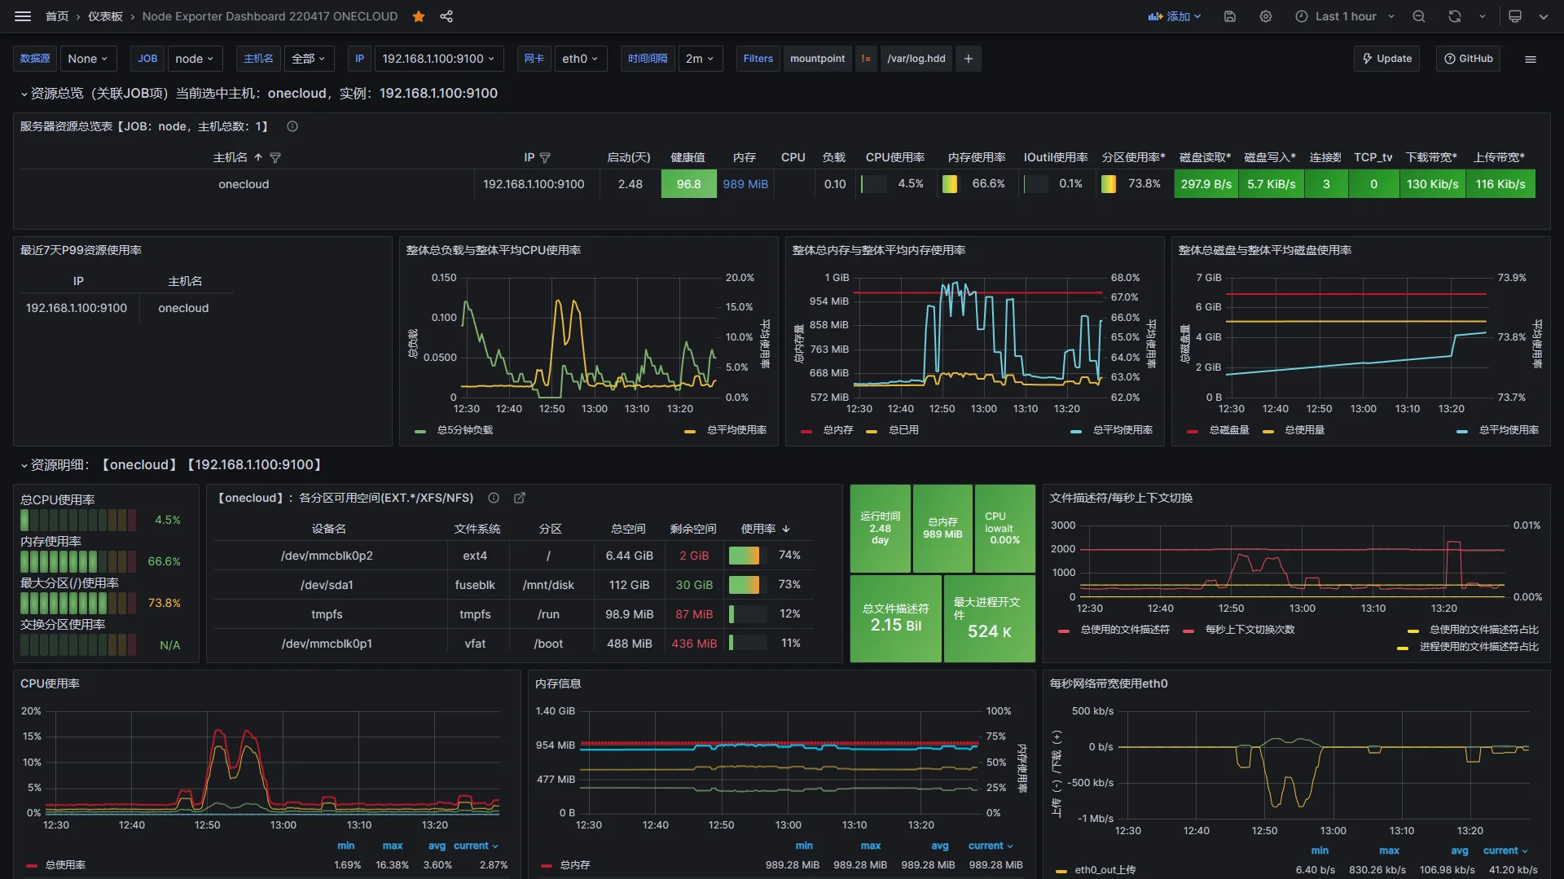Viewport: 1564px width, 879px height.
Task: Sort network legend by min column
Action: [x=1320, y=851]
